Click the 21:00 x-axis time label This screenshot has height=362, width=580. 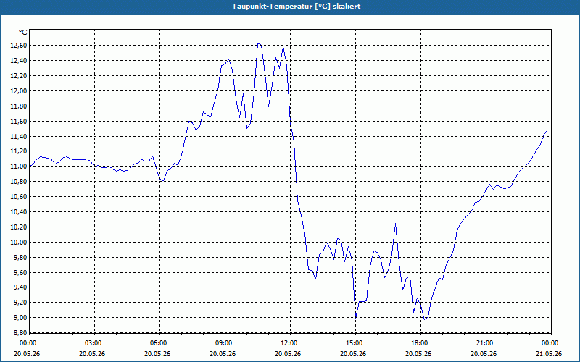tap(484, 343)
